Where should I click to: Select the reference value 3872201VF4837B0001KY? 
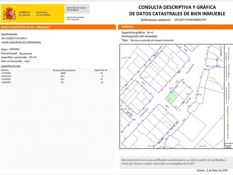pos(190,20)
